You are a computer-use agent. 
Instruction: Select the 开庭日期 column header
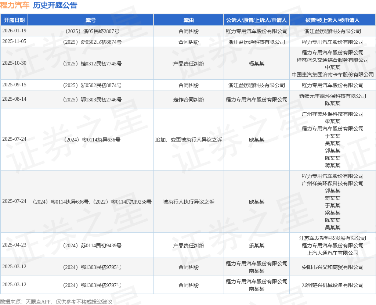14,20
